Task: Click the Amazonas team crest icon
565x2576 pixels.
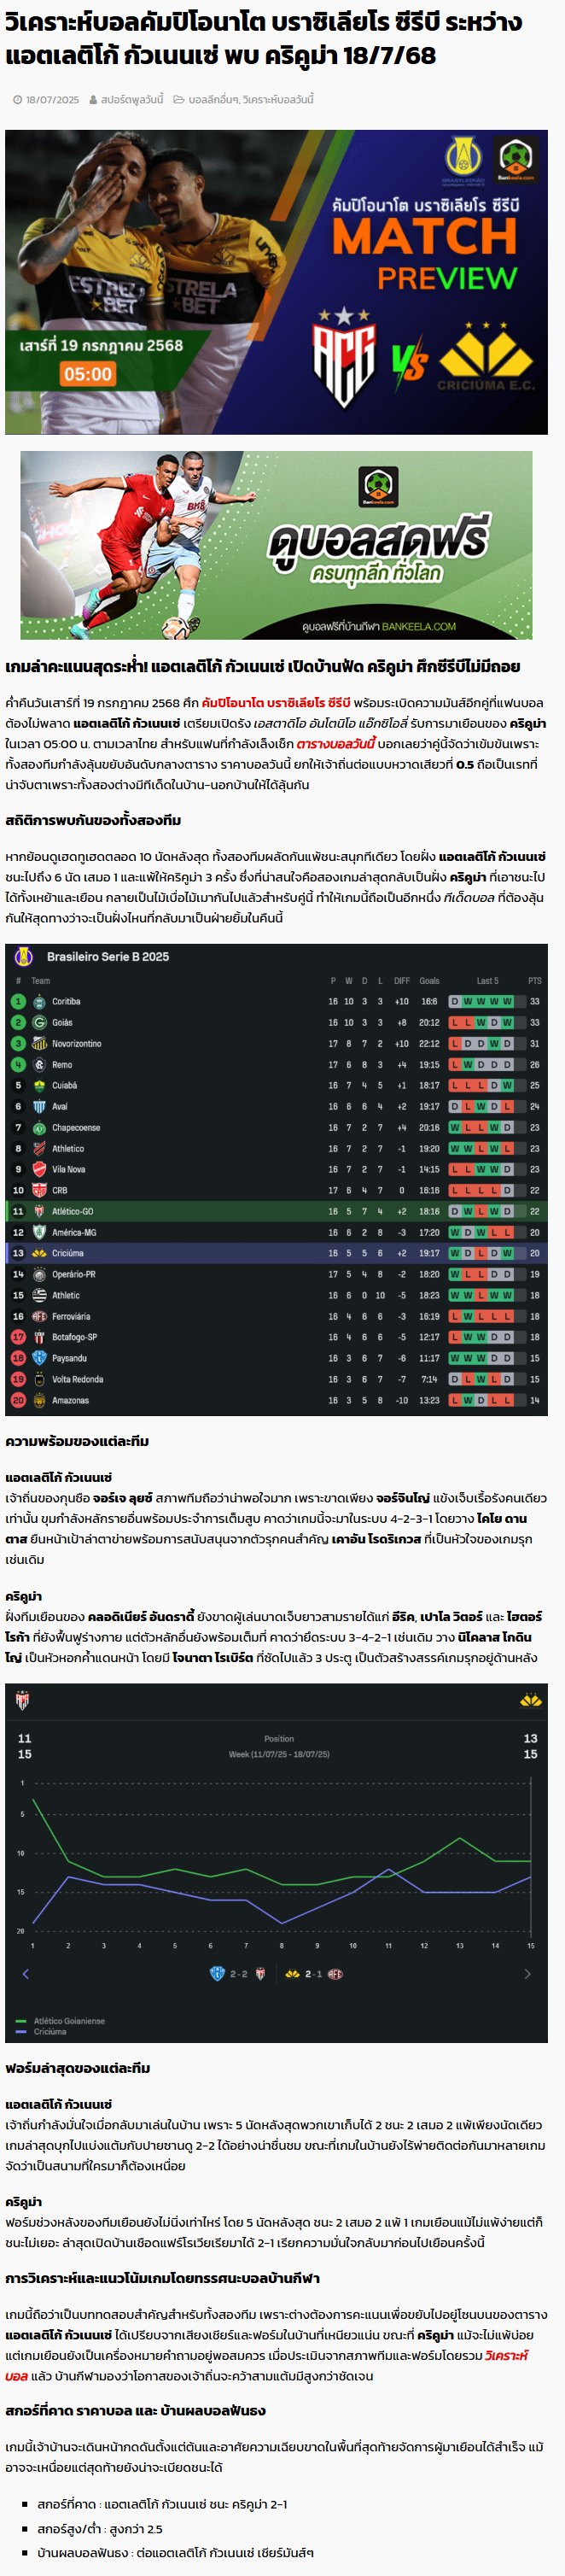Action: point(39,1400)
